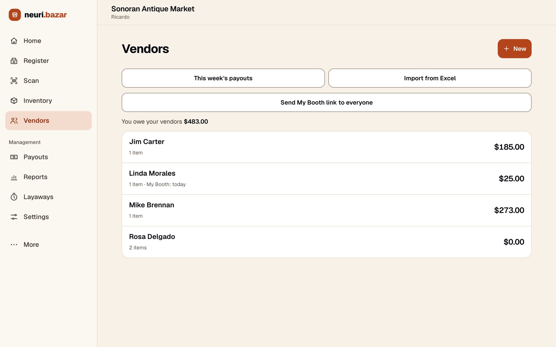Open the Scan page label
This screenshot has height=347, width=556.
tap(31, 81)
